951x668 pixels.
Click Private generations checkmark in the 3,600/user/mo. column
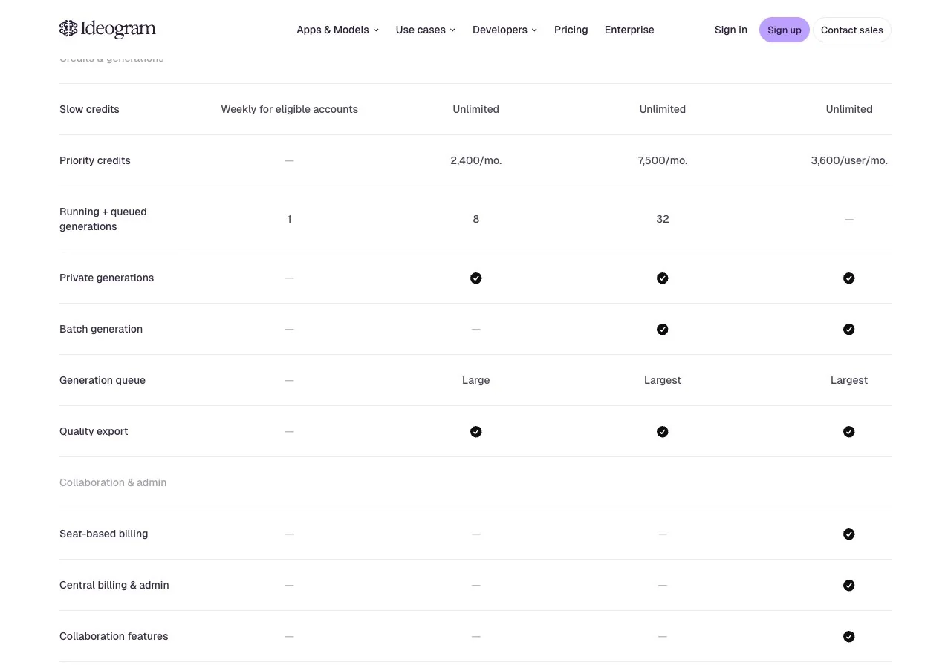click(x=849, y=278)
